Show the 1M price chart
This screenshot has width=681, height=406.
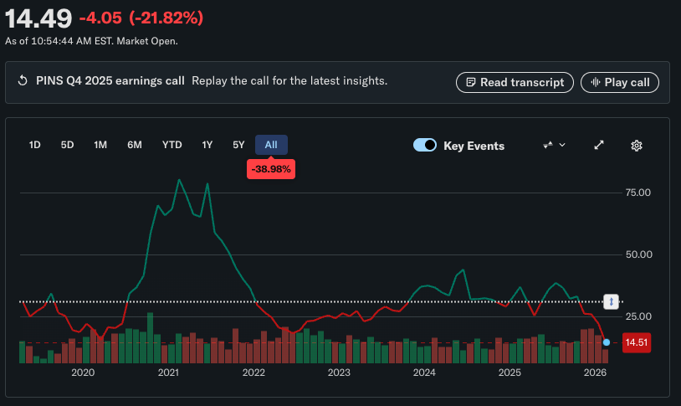pyautogui.click(x=100, y=145)
